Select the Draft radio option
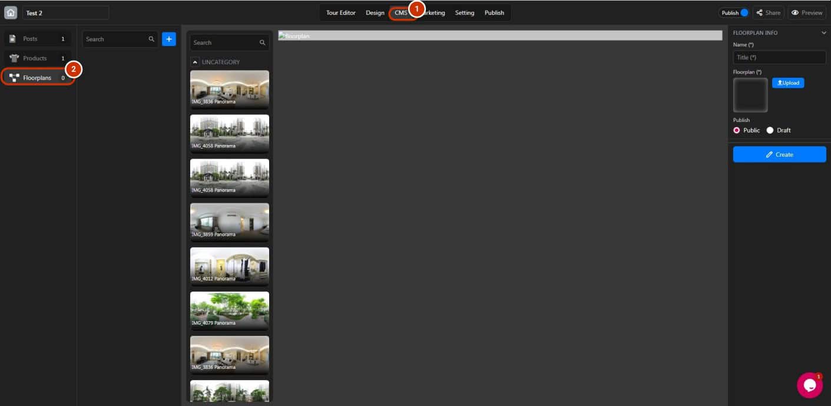This screenshot has width=831, height=406. tap(770, 130)
